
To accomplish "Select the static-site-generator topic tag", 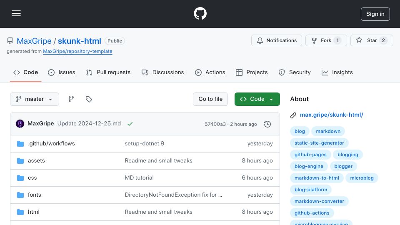I will point(319,143).
